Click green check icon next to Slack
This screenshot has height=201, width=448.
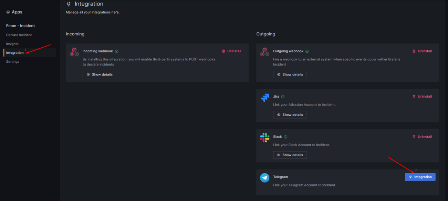tap(285, 137)
